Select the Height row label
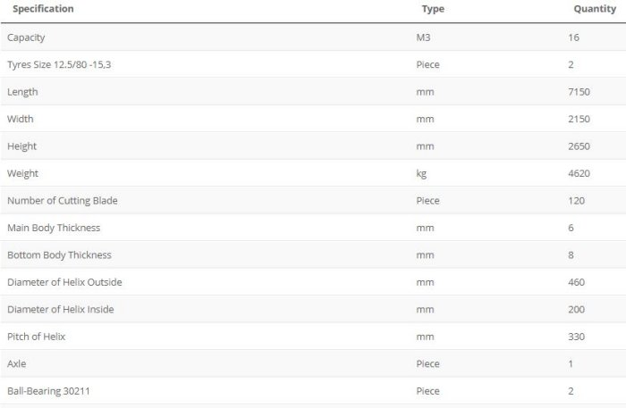This screenshot has height=408, width=626. [x=22, y=146]
